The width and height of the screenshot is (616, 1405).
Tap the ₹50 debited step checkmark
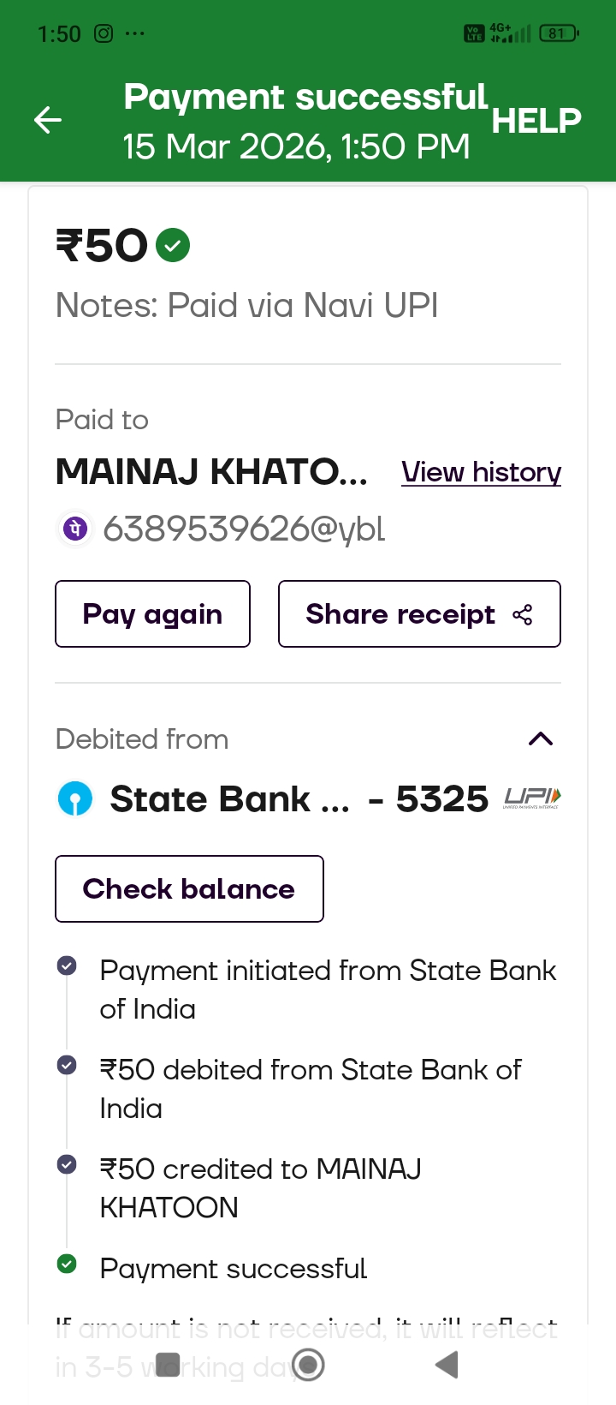[67, 1066]
